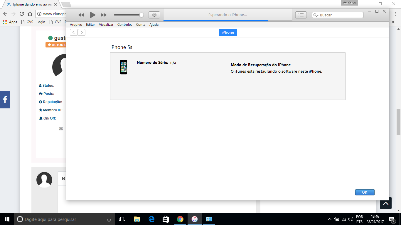
Task: Click the Buscar search field
Action: click(x=338, y=15)
